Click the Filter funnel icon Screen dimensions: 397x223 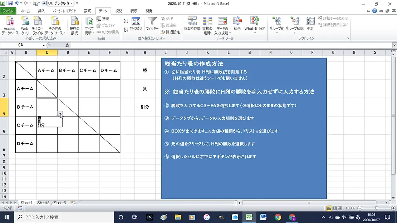pos(152,22)
